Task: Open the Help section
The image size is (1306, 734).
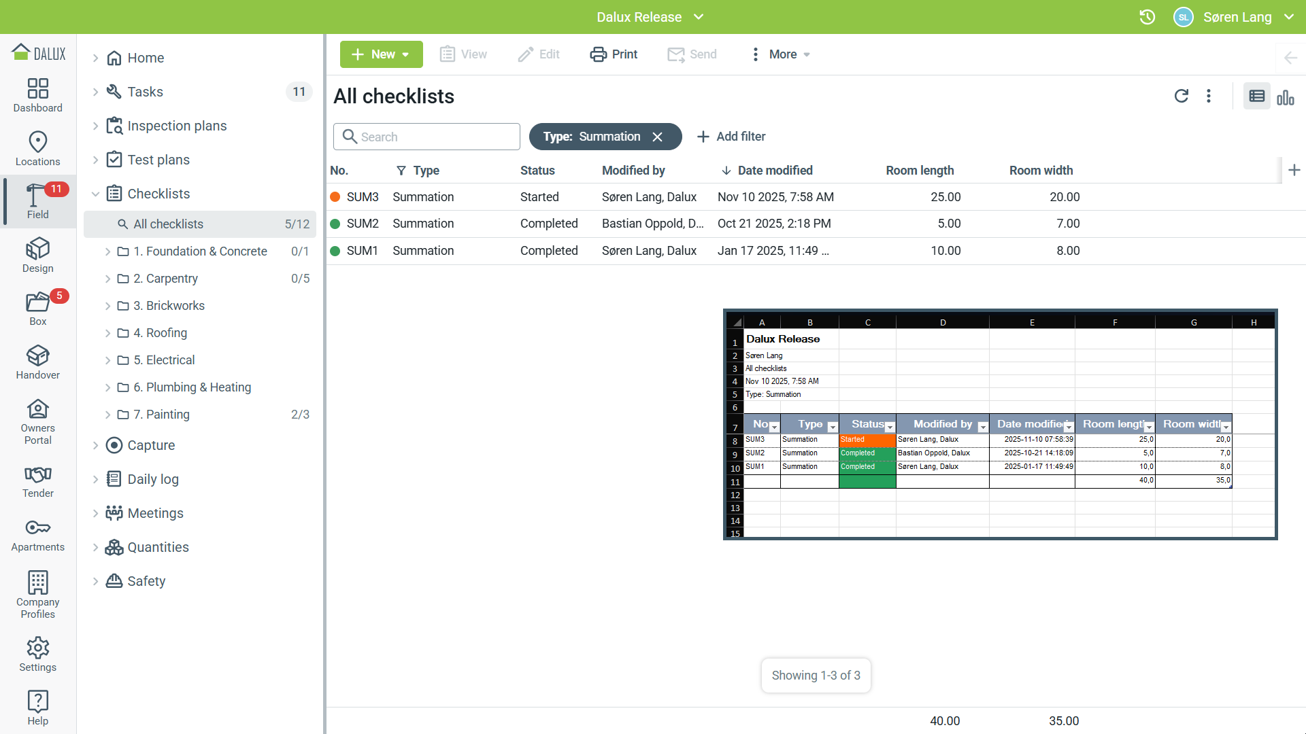Action: pos(38,708)
